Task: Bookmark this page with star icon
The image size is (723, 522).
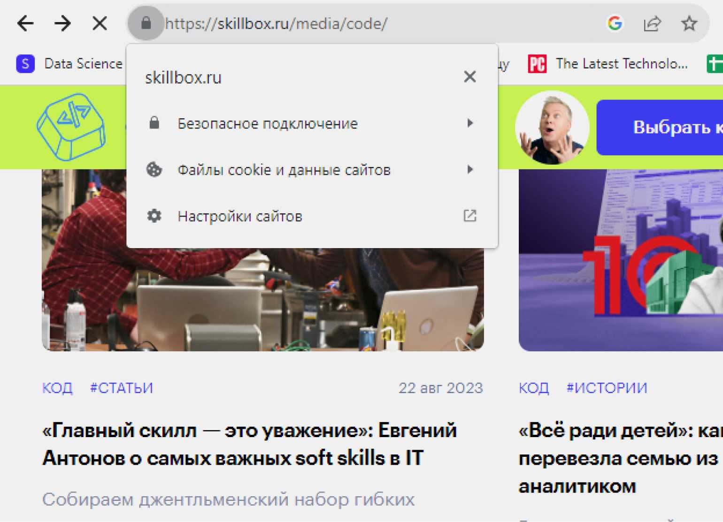Action: coord(689,23)
